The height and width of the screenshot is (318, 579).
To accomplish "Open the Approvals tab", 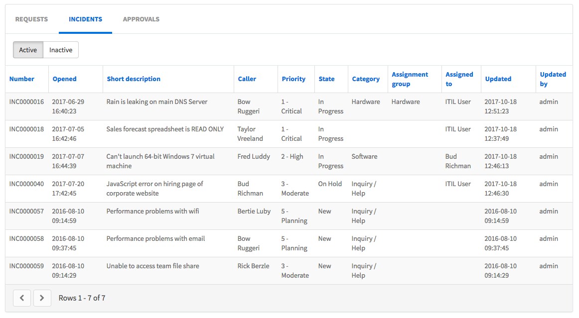I will [x=141, y=19].
